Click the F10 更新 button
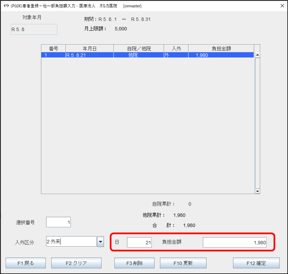288x274 pixels. pos(183,263)
